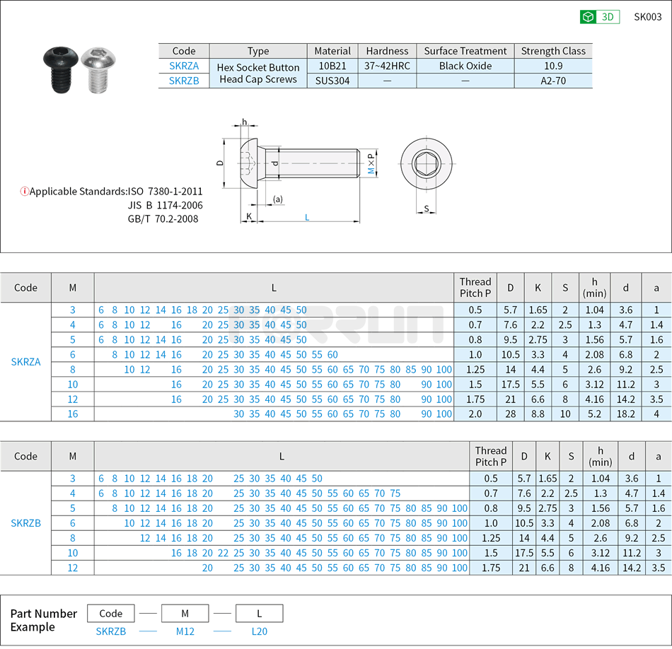Click the Thread Pitch P column header
This screenshot has height=649, width=672.
point(475,288)
